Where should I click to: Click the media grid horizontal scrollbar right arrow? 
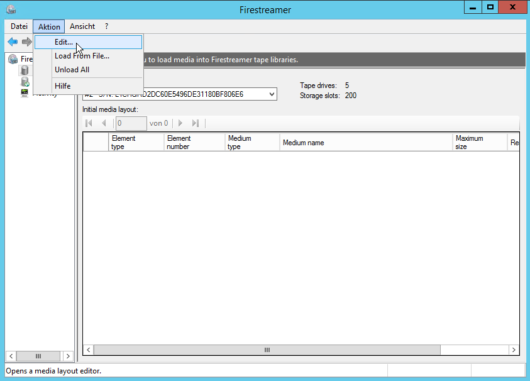pyautogui.click(x=514, y=350)
